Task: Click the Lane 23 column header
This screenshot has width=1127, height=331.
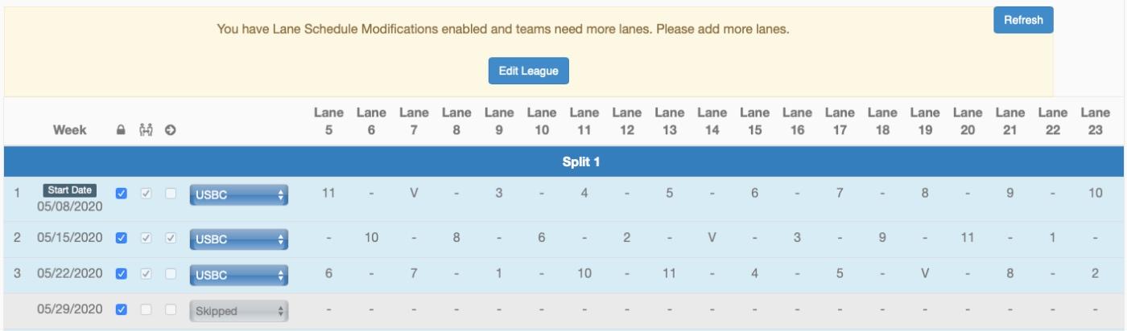Action: [x=1095, y=121]
